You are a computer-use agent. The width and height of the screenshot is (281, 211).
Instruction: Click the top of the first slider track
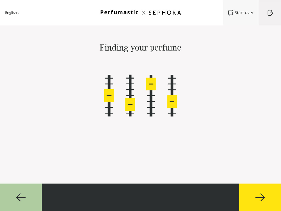(109, 76)
